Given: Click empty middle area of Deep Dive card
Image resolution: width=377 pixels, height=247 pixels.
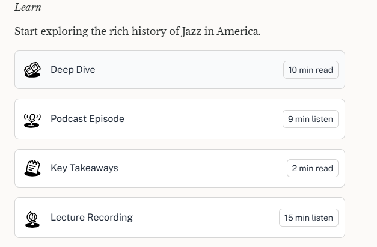Looking at the screenshot, I should click(x=188, y=70).
